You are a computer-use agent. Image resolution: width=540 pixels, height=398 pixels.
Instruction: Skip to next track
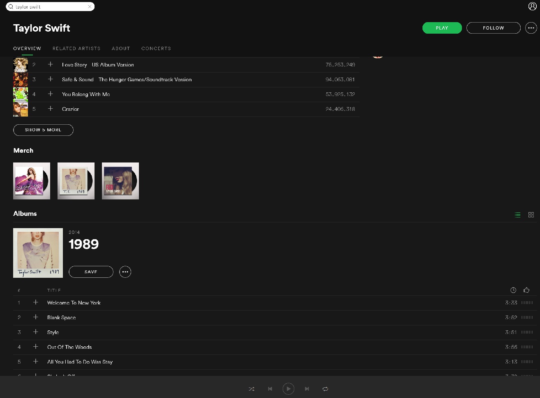pyautogui.click(x=307, y=389)
